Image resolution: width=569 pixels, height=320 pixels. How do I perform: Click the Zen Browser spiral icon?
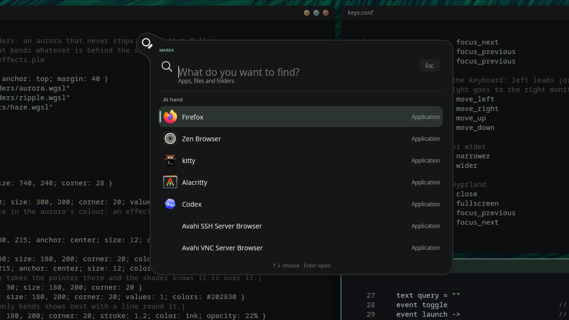click(170, 138)
